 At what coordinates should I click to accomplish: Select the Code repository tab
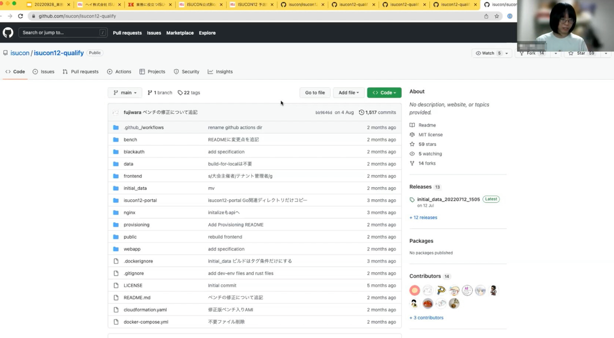[x=15, y=72]
